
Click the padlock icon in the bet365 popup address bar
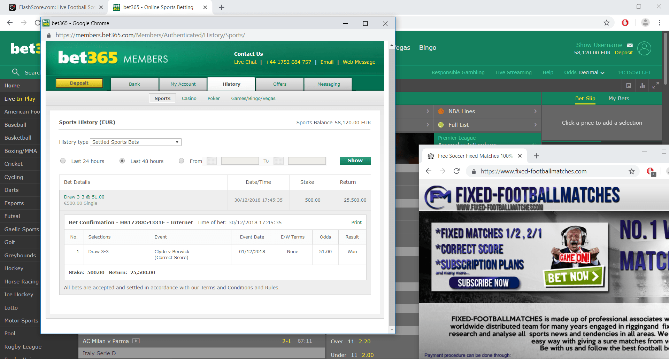[49, 35]
